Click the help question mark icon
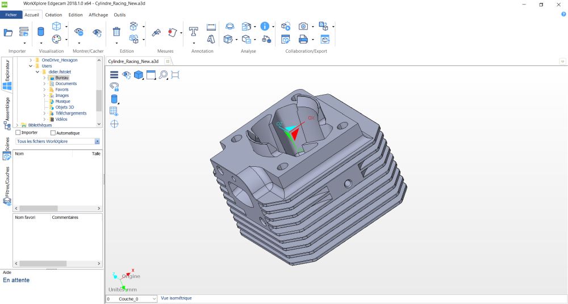 pyautogui.click(x=563, y=14)
